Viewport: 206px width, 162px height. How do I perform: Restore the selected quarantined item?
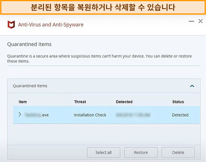[141, 152]
